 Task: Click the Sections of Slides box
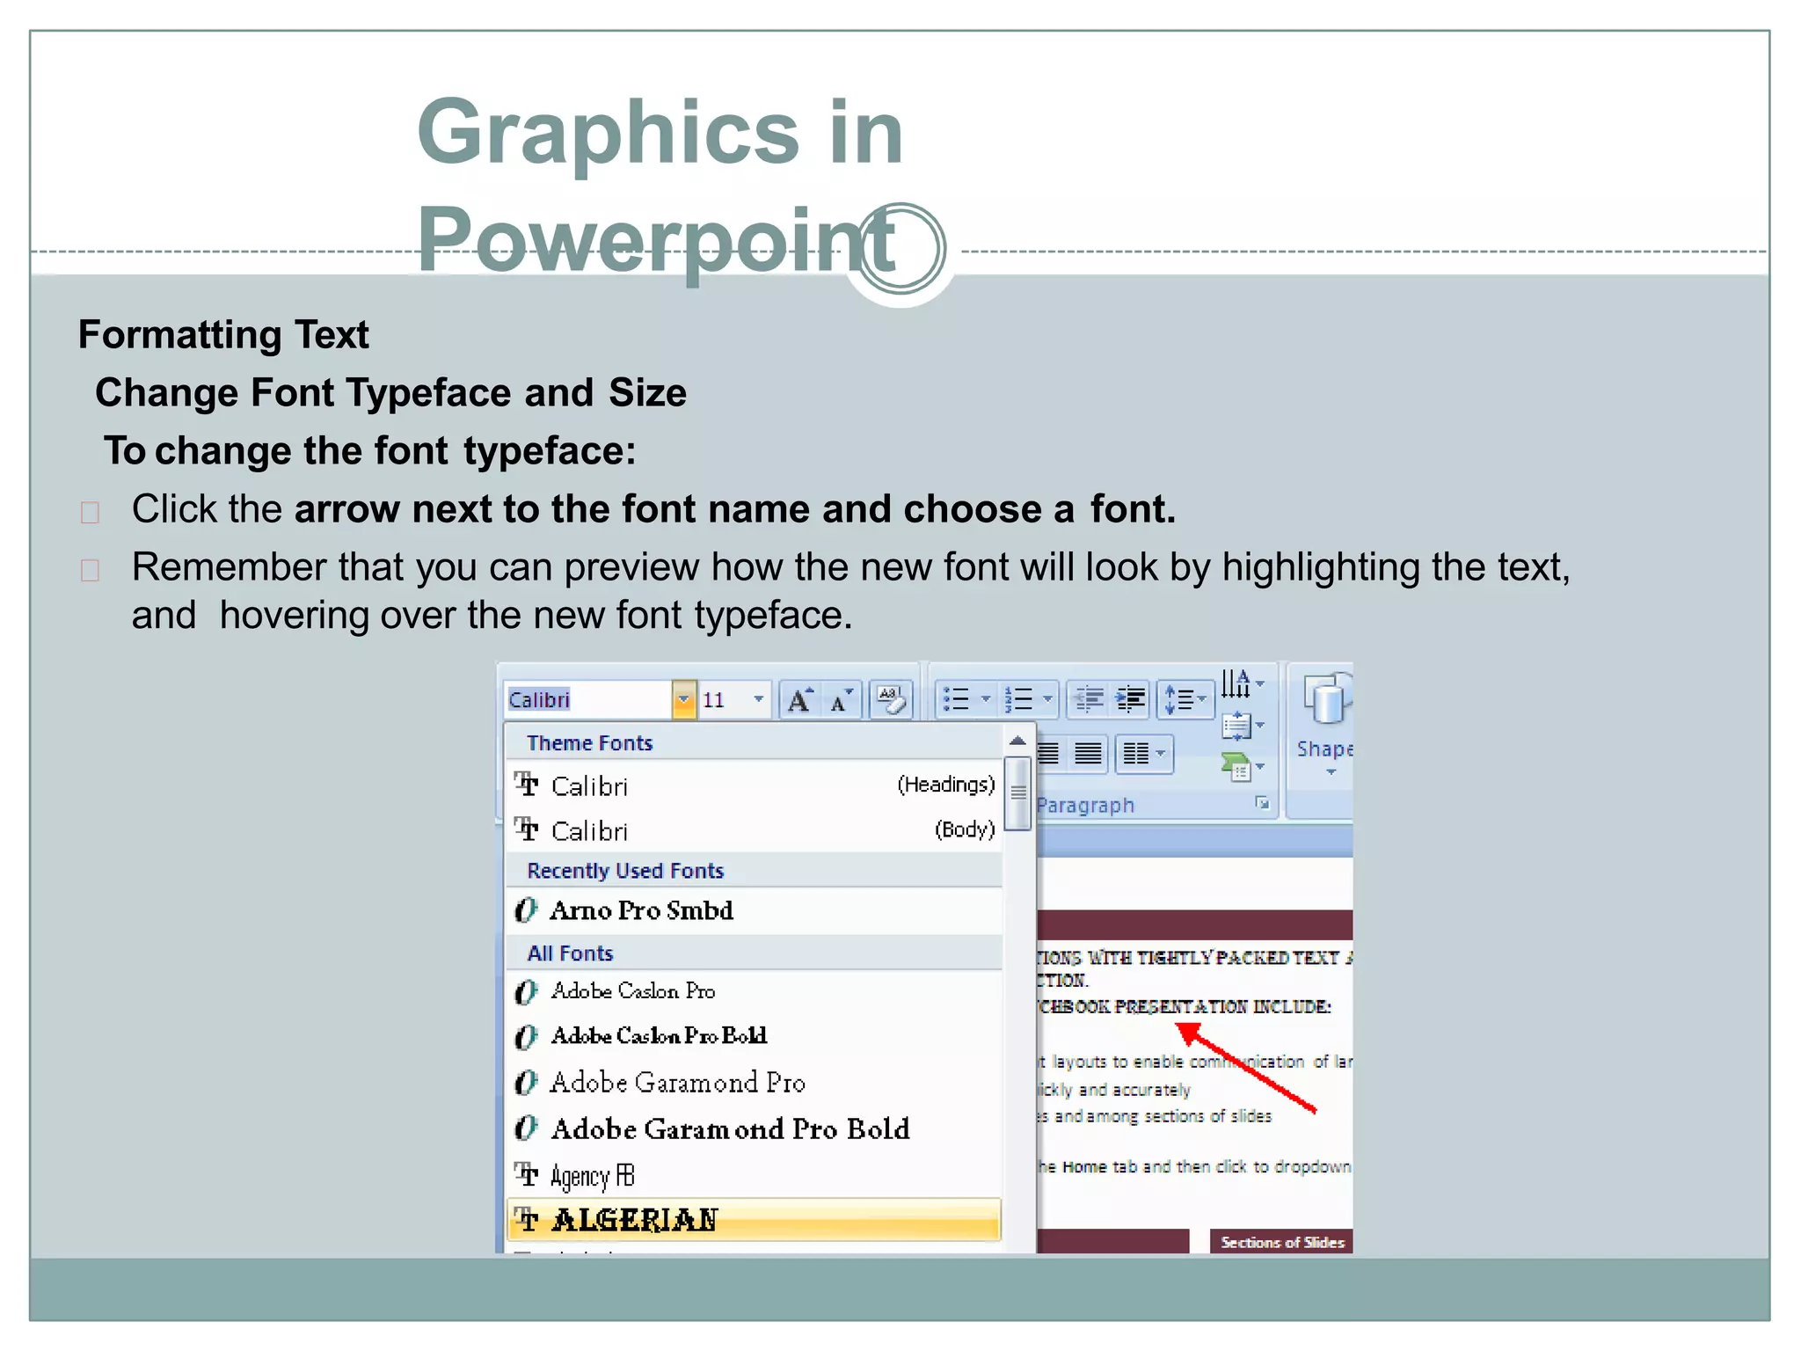click(1281, 1242)
